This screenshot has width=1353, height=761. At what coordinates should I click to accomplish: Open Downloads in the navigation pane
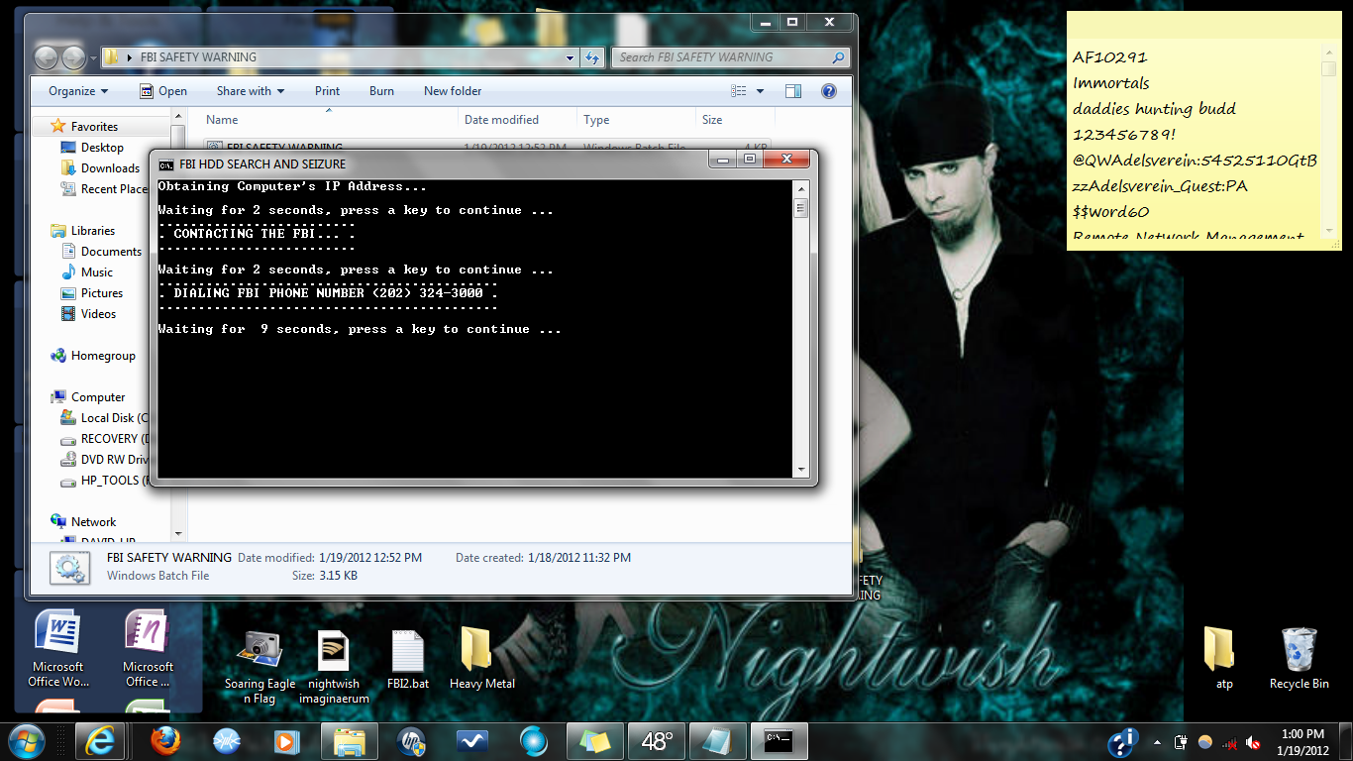[x=110, y=168]
